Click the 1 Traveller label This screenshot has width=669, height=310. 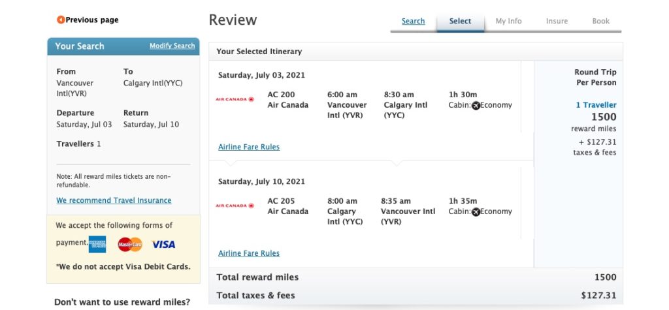pos(596,105)
